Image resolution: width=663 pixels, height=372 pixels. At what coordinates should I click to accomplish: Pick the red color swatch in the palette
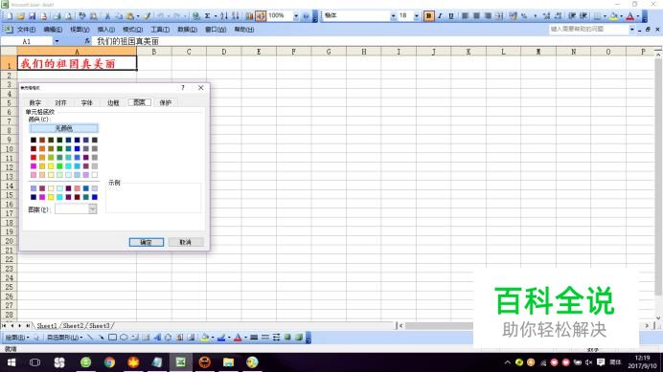pyautogui.click(x=34, y=158)
